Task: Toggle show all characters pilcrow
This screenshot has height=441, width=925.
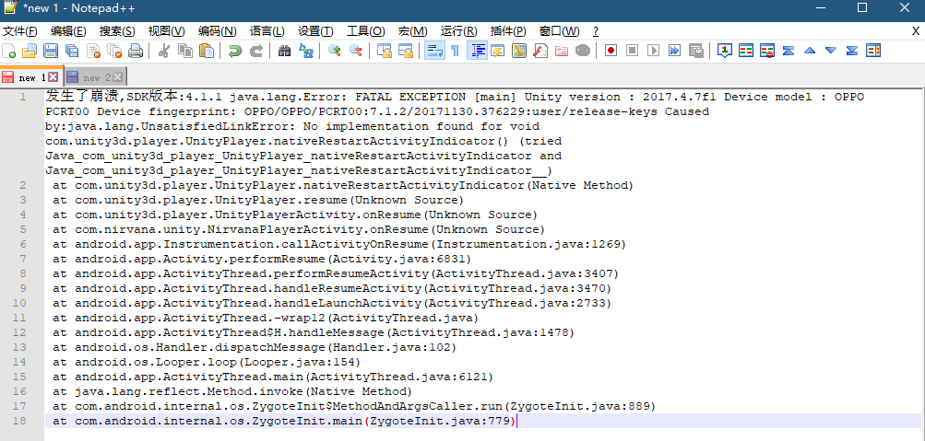Action: click(x=455, y=52)
